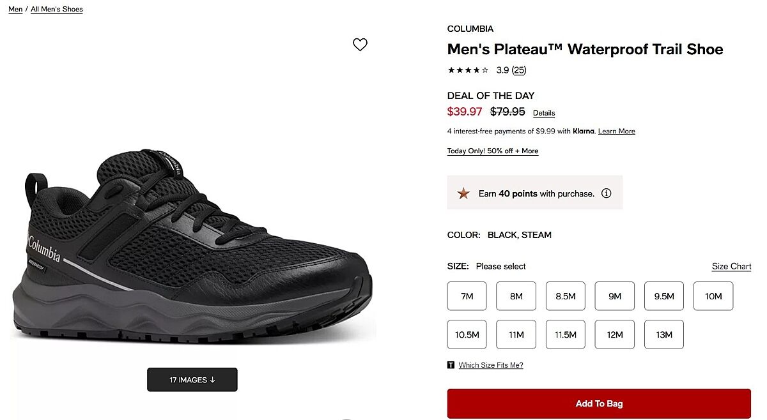Click the star rating icons

468,70
